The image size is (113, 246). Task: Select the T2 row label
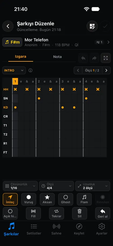[5, 135]
